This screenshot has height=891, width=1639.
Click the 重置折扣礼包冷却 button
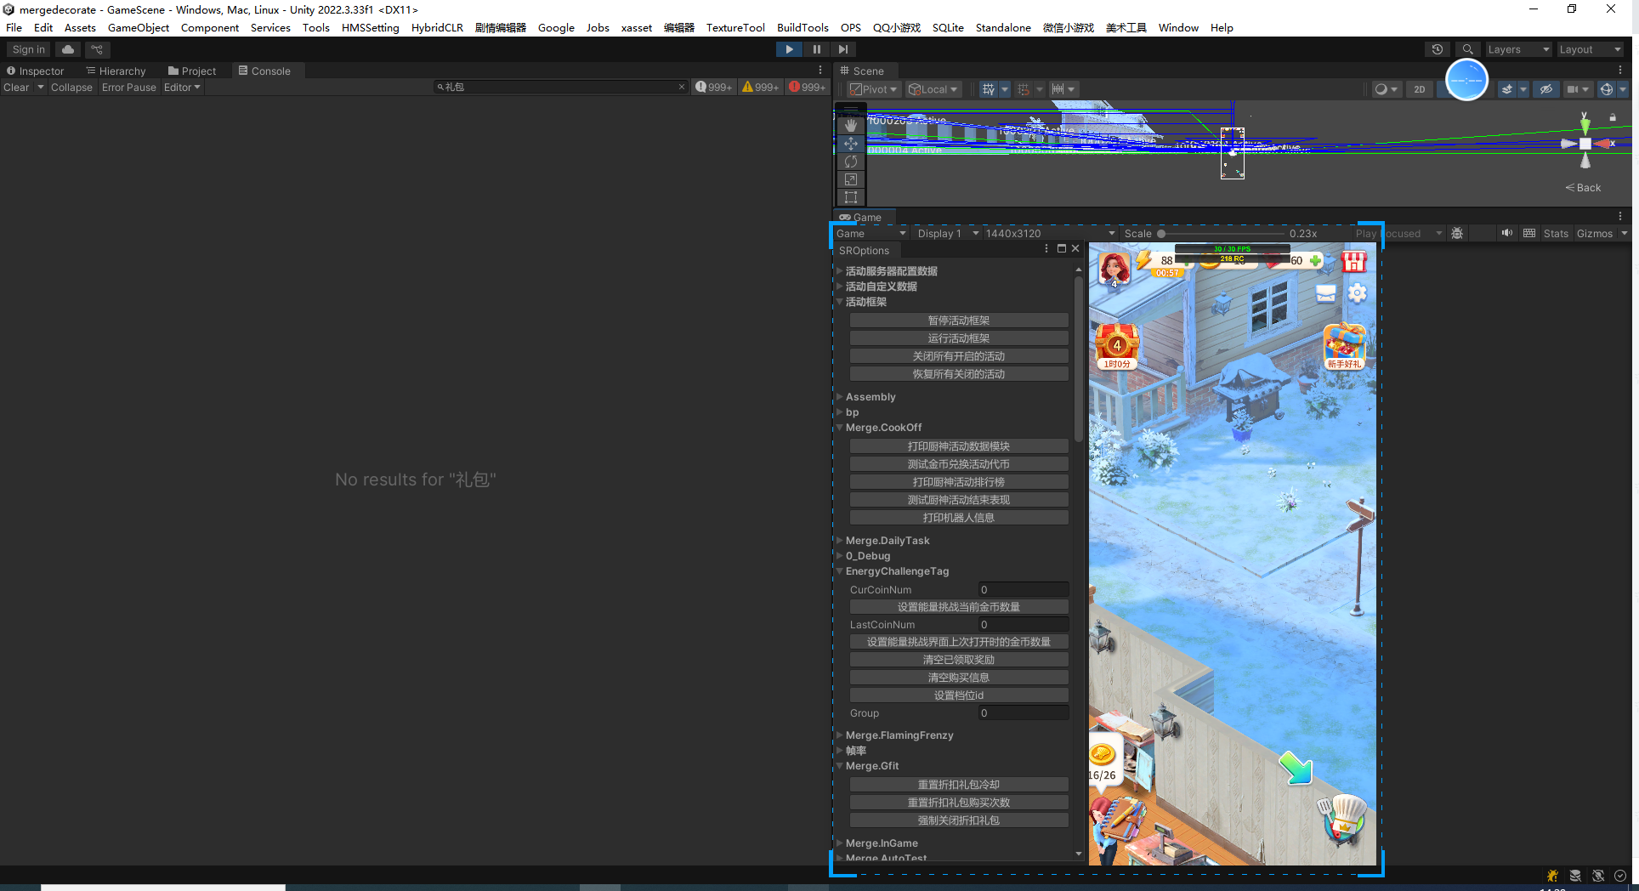pos(958,785)
